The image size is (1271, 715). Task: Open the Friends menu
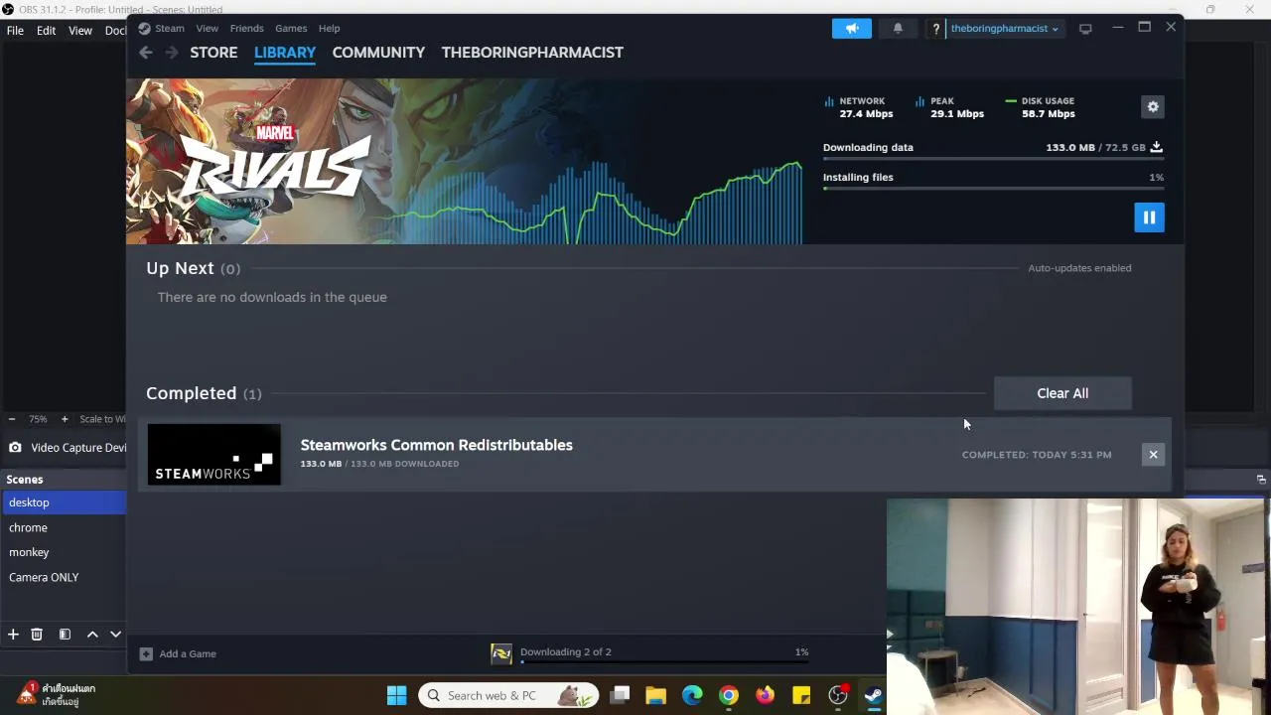click(x=246, y=28)
